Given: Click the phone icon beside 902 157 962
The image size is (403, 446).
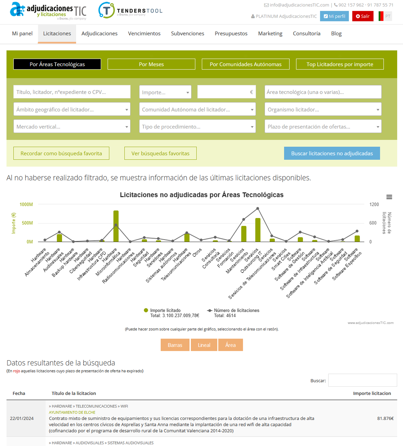Looking at the screenshot, I should click(335, 5).
